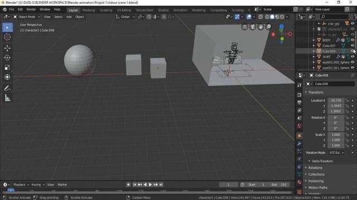Image resolution: width=357 pixels, height=200 pixels.
Task: Jump to the timeline end frame
Action: point(161,184)
